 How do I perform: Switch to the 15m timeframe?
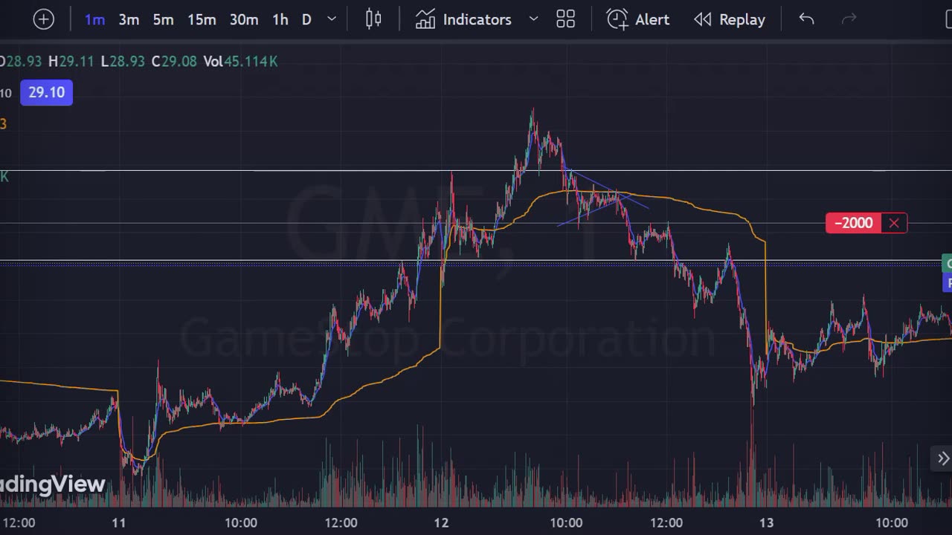click(202, 20)
